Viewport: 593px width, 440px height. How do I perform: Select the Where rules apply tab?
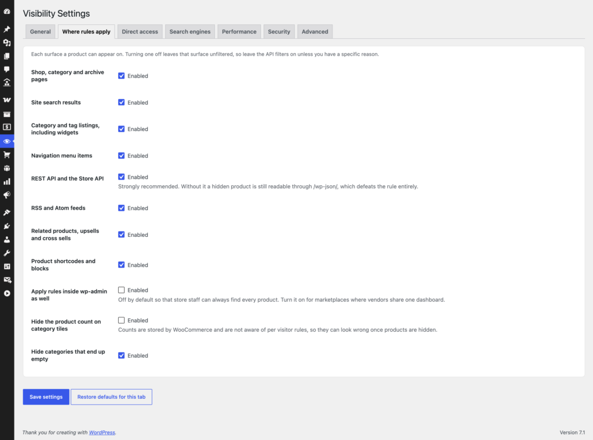click(x=86, y=32)
